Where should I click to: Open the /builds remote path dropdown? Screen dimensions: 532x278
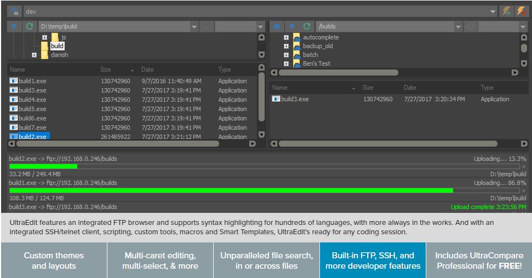(458, 27)
